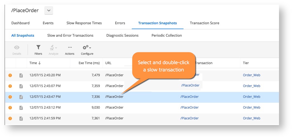This screenshot has height=138, width=292.
Task: Open the Diagnostic Sessions subtab
Action: point(122,35)
